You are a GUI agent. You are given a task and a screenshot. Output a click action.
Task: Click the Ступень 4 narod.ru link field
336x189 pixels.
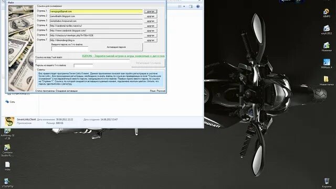(96, 26)
